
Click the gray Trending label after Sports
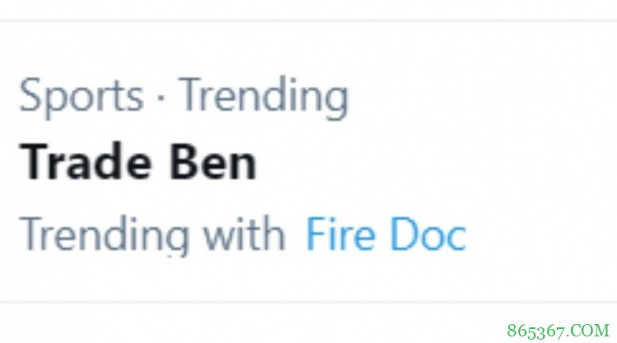pos(263,96)
